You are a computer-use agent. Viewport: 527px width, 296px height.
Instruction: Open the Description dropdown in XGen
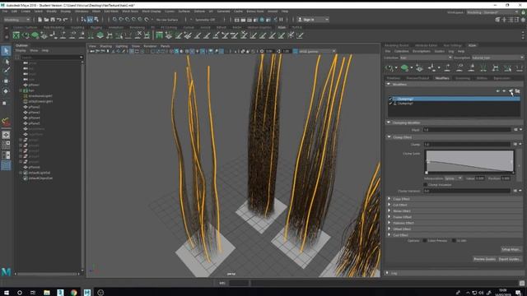(x=497, y=58)
